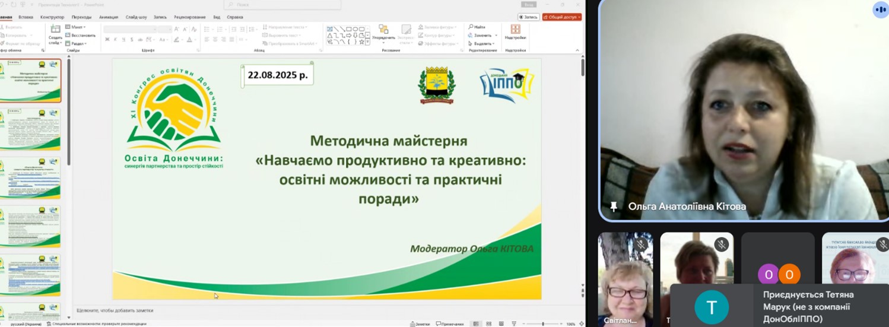Select the rectangle shape in shapes gallery
The height and width of the screenshot is (327, 889).
point(349,28)
